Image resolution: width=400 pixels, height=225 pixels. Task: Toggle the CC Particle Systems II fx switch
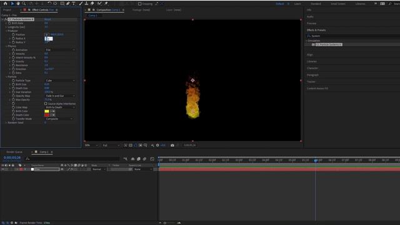point(6,19)
